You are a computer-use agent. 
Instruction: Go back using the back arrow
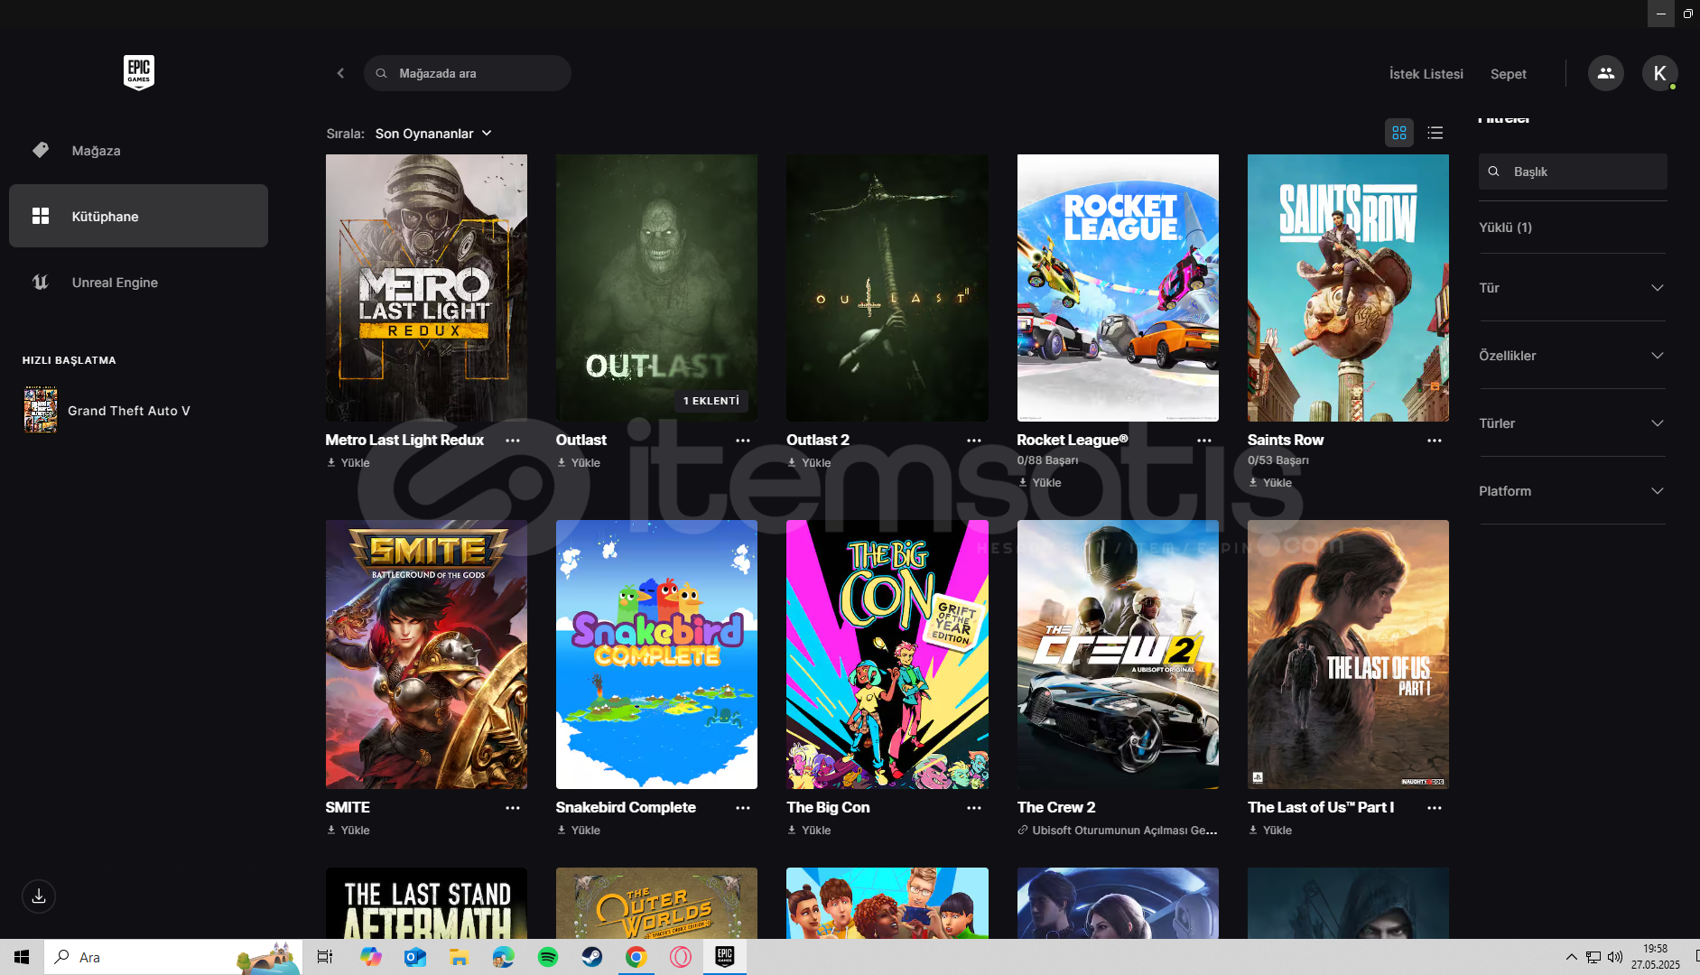click(340, 73)
